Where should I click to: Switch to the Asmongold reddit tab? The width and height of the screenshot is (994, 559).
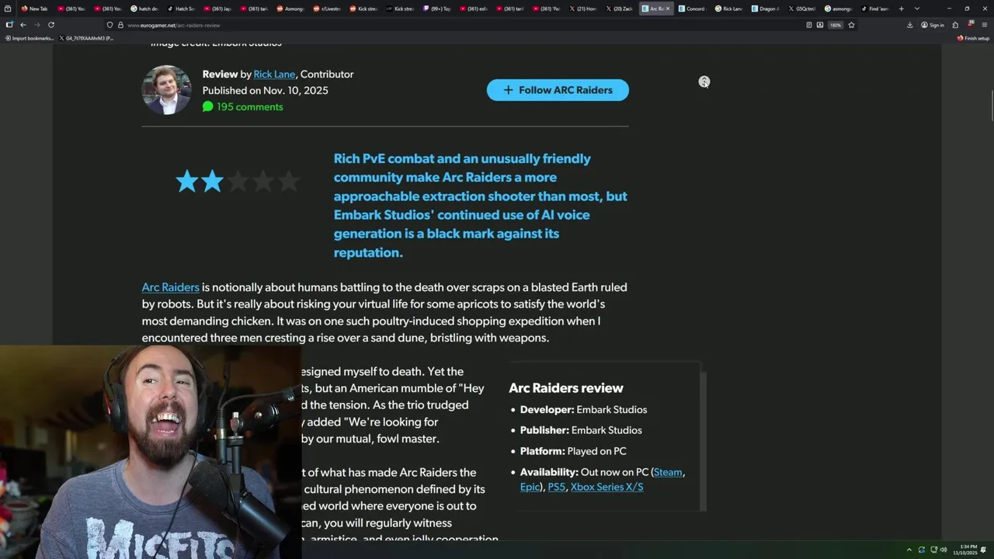[290, 9]
